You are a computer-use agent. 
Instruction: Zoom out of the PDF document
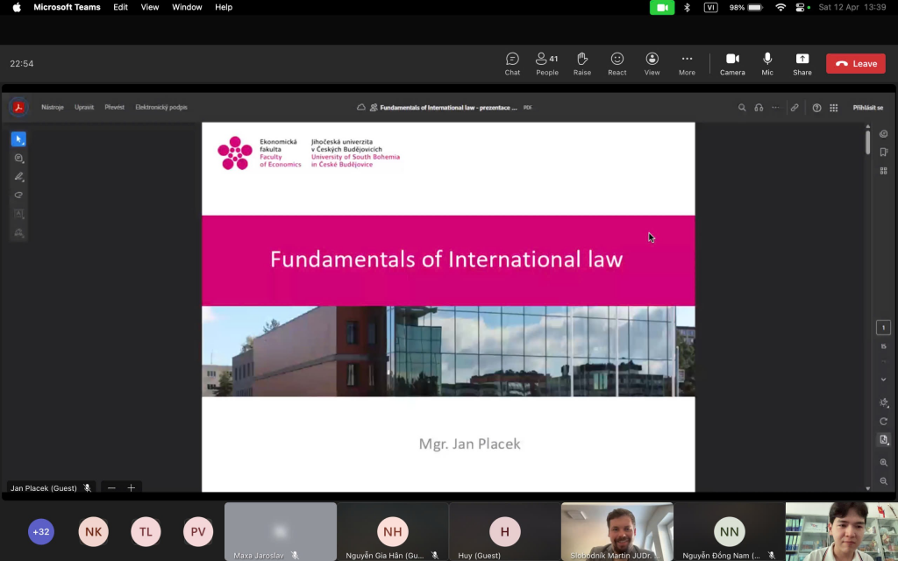(883, 481)
